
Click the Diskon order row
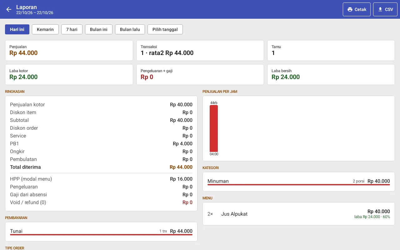101,128
